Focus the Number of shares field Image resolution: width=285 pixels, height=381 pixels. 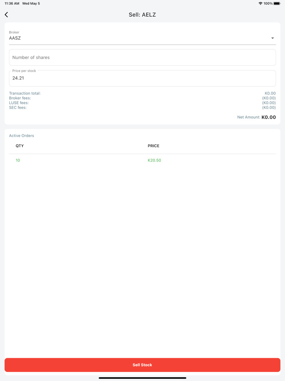point(142,58)
